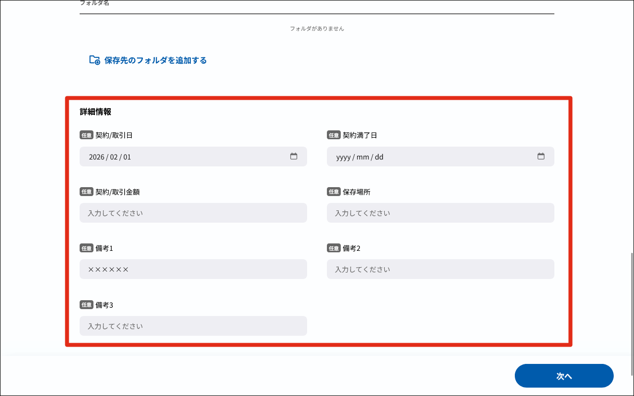Select the day 01 in 契約/取引日
This screenshot has height=396, width=634.
(128, 157)
